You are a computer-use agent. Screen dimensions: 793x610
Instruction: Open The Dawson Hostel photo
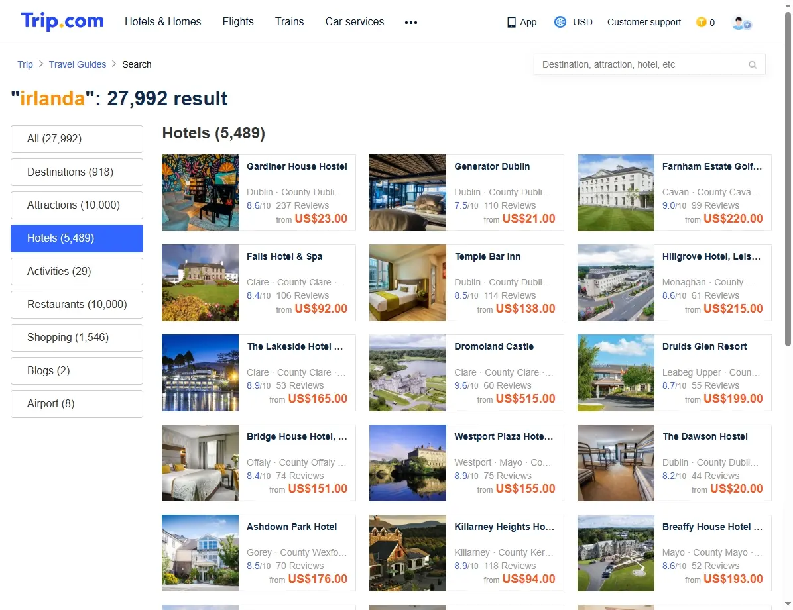pyautogui.click(x=615, y=463)
